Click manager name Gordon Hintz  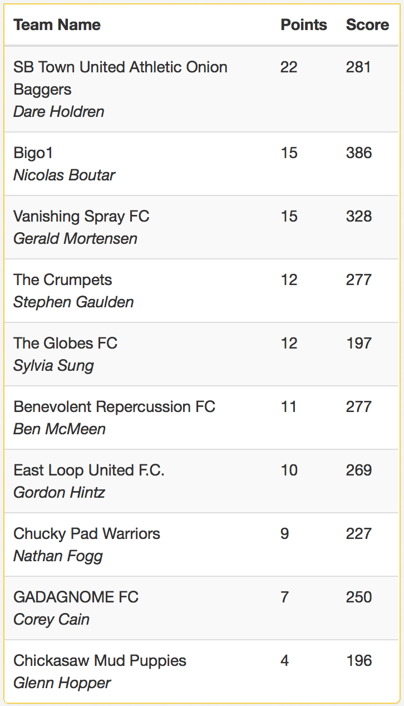[x=59, y=492]
